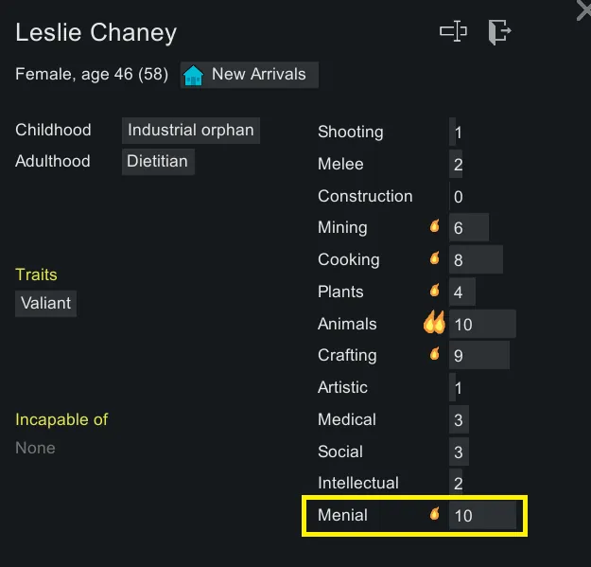Click the Incapable of heading
Viewport: 591px width, 567px height.
tap(61, 419)
